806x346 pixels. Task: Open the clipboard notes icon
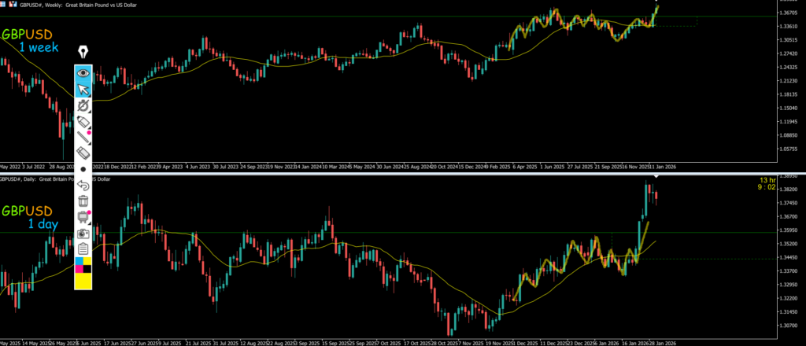[x=83, y=248]
